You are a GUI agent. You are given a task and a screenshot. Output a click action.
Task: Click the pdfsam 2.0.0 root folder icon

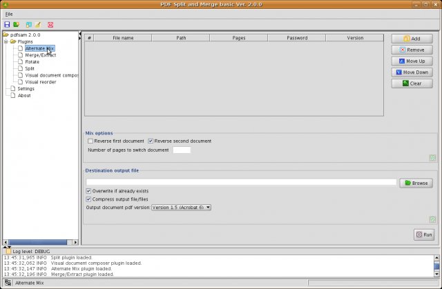[6, 34]
